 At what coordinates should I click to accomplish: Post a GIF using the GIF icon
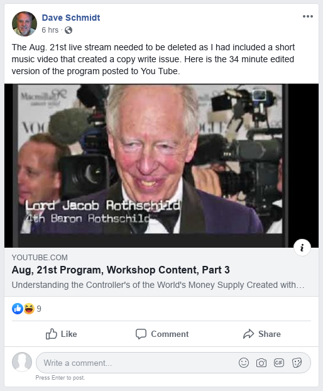pyautogui.click(x=279, y=362)
